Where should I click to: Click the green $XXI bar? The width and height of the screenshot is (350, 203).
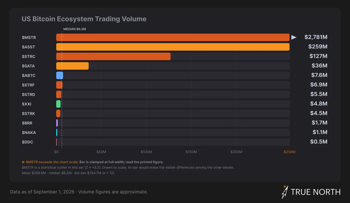coord(58,104)
